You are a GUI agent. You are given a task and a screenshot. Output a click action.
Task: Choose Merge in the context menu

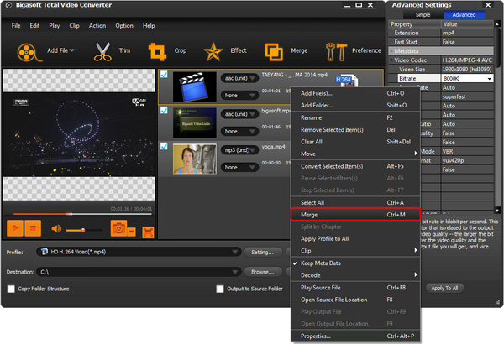click(355, 215)
